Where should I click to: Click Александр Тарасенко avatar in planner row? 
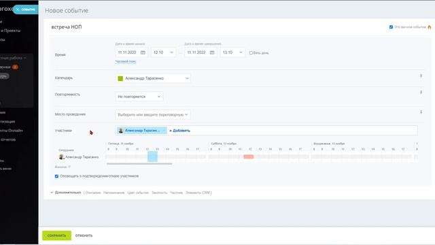click(x=61, y=157)
